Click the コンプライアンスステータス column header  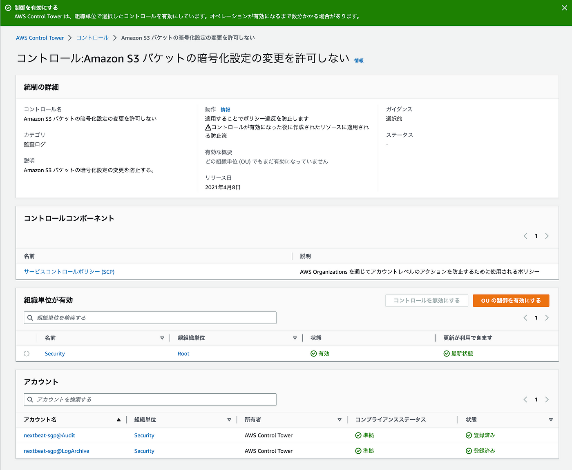coord(391,419)
